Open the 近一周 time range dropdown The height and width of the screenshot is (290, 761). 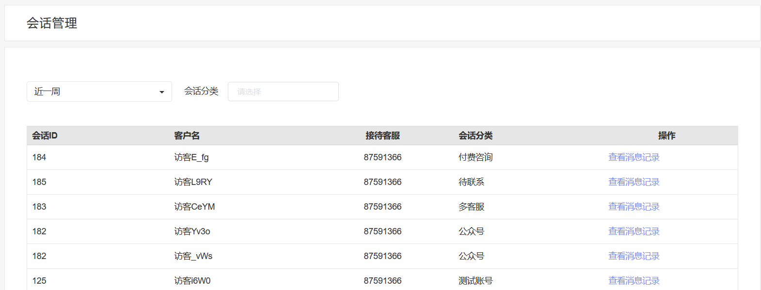tap(99, 92)
